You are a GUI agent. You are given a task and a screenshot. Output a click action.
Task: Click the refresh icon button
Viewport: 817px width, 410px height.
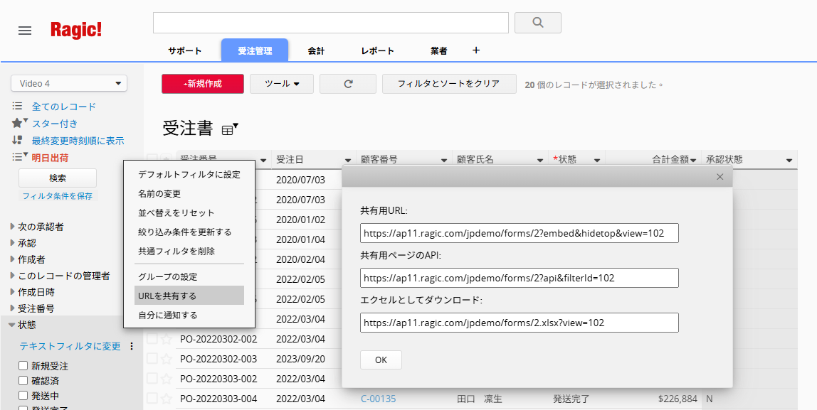(348, 84)
